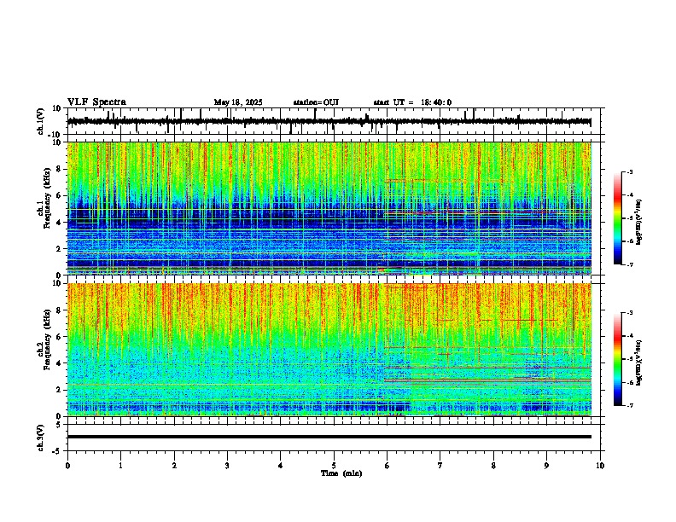Click the "-7" label on ch.1 colorbar
Screen dimensions: 676x522
coord(629,264)
